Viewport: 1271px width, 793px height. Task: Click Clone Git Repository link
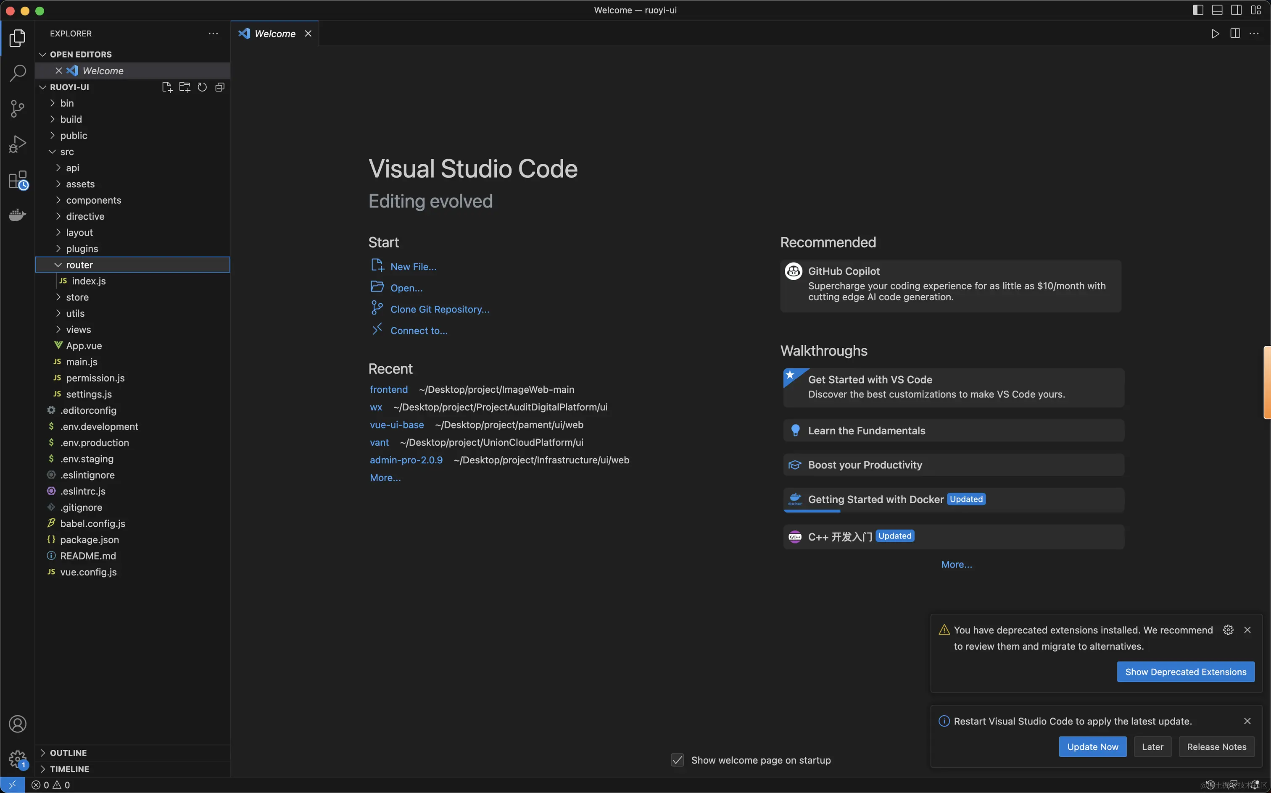point(439,310)
